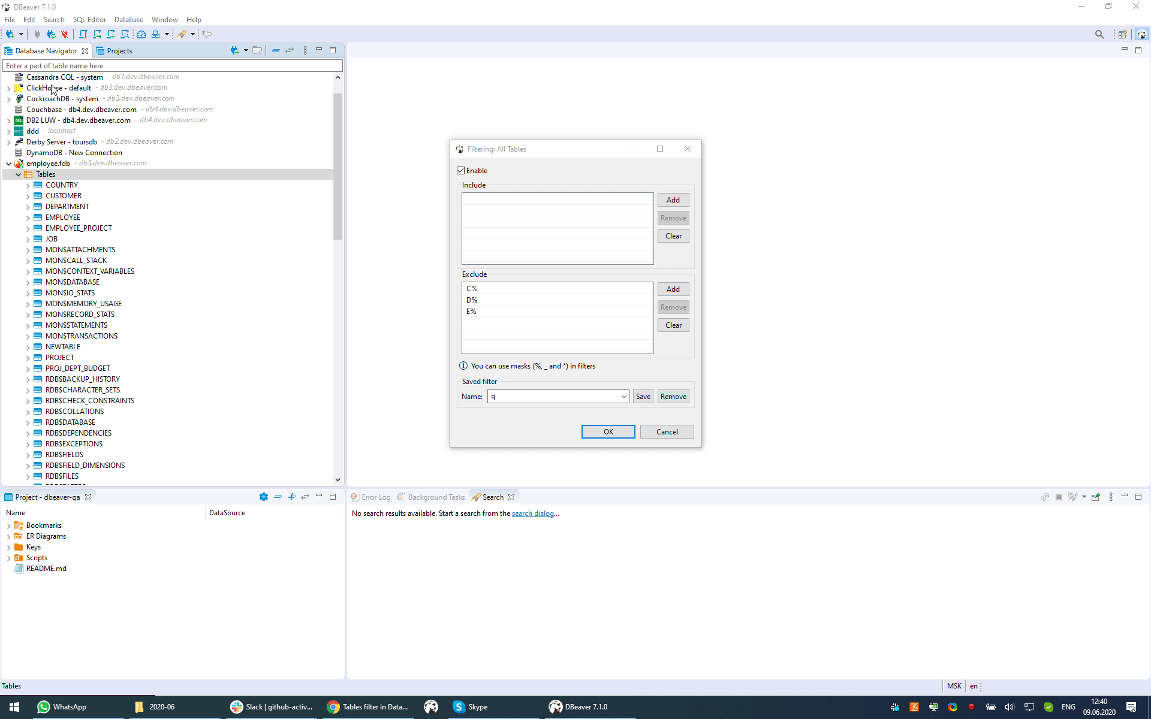Image resolution: width=1151 pixels, height=719 pixels.
Task: Switch to the Background Tasks tab
Action: pos(435,497)
